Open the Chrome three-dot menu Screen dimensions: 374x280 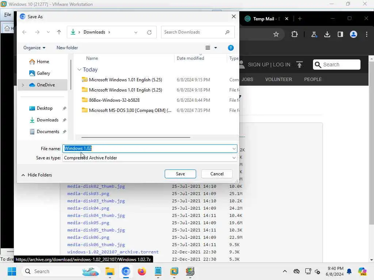(367, 35)
